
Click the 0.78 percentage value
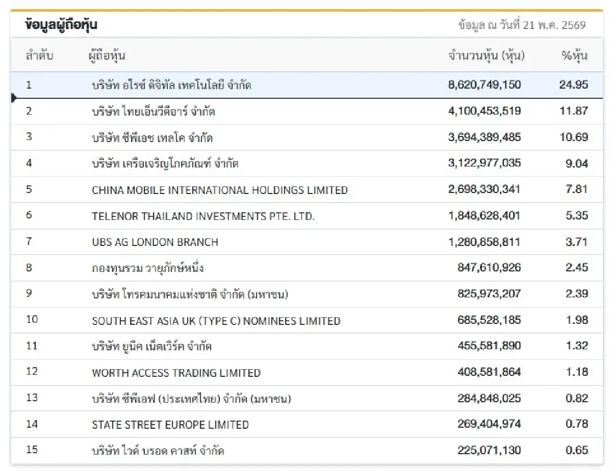pyautogui.click(x=577, y=424)
